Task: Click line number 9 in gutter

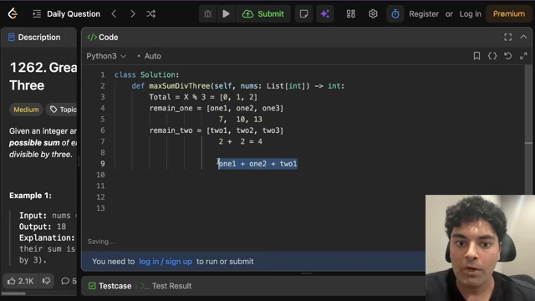Action: (102, 164)
